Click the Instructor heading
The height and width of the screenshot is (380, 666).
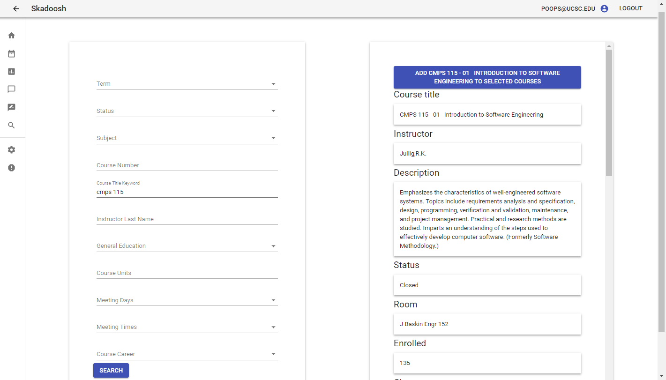click(413, 134)
